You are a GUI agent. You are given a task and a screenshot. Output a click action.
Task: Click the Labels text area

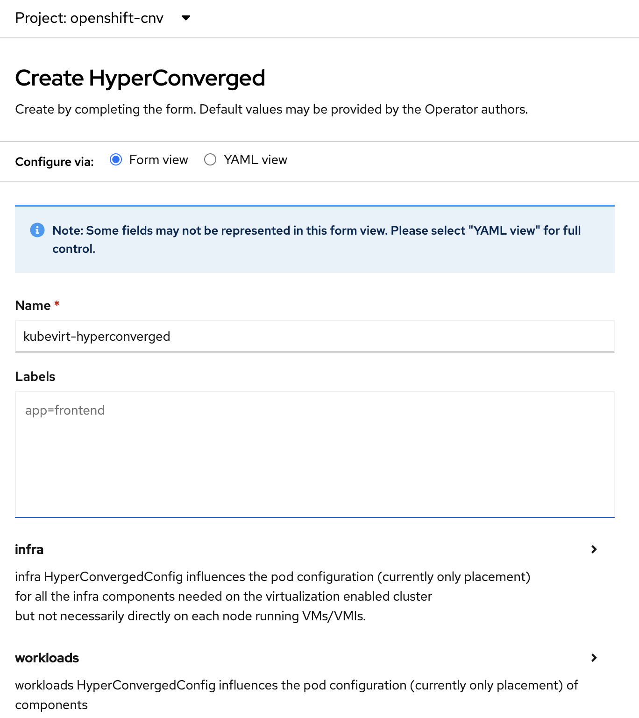point(315,454)
